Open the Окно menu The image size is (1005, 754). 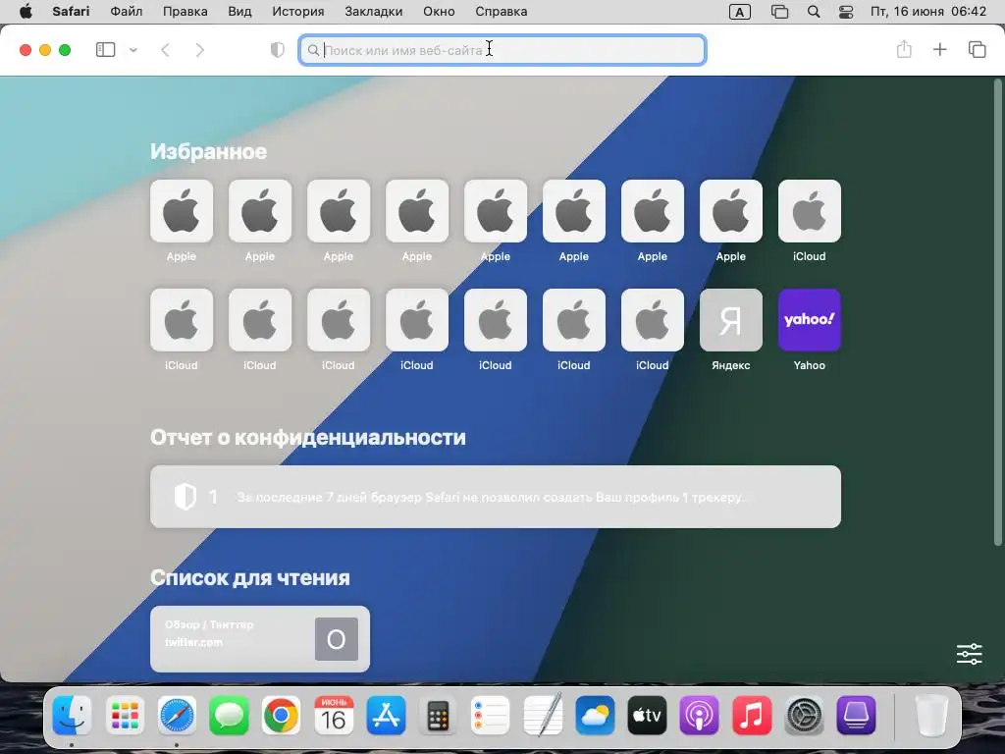click(439, 12)
